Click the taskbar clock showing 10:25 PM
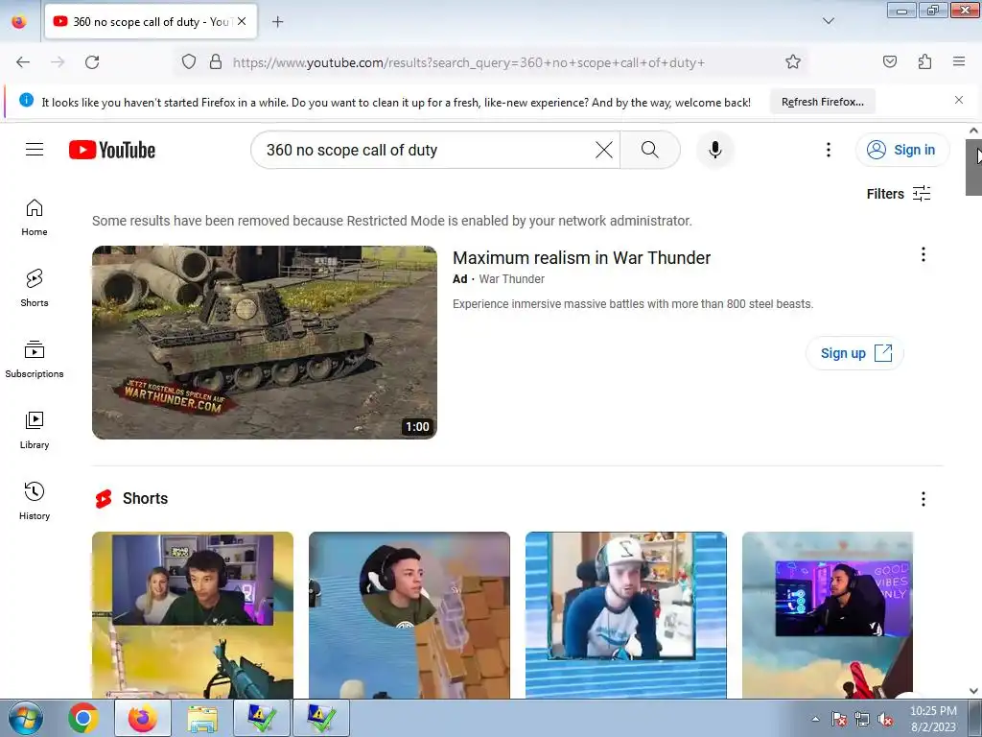 coord(933,719)
